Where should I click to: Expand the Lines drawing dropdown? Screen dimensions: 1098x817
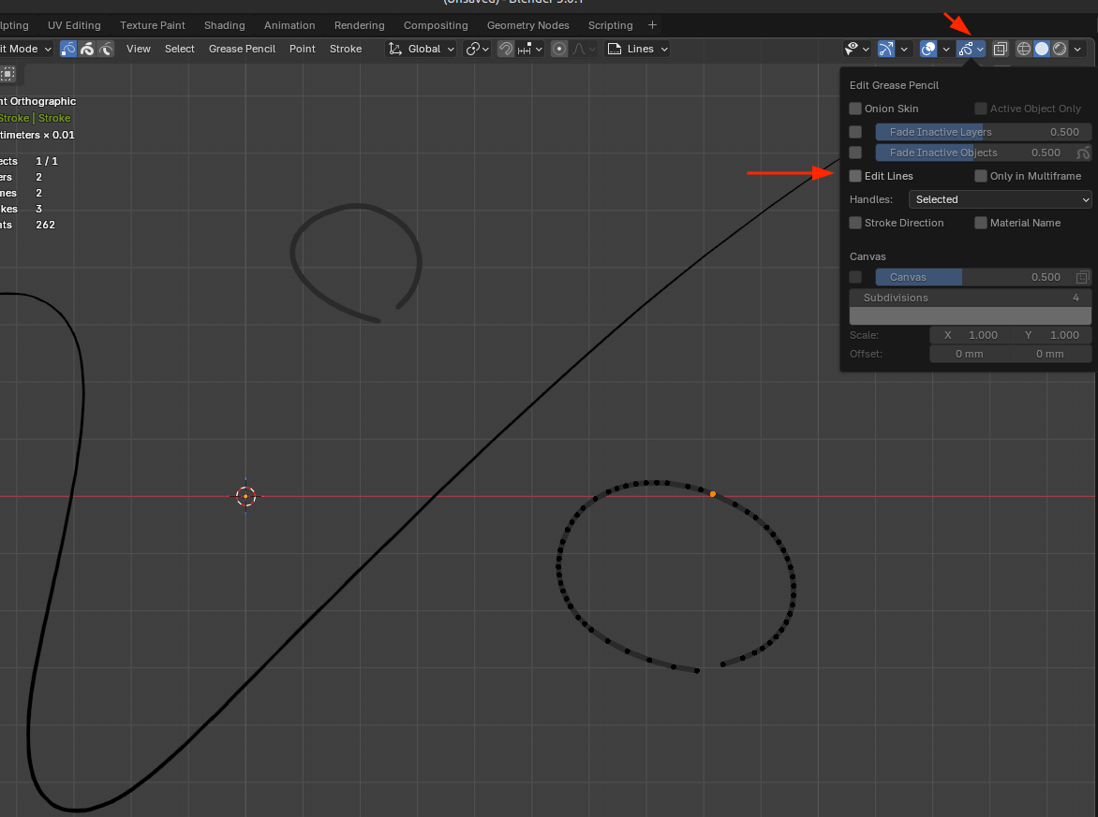click(638, 49)
